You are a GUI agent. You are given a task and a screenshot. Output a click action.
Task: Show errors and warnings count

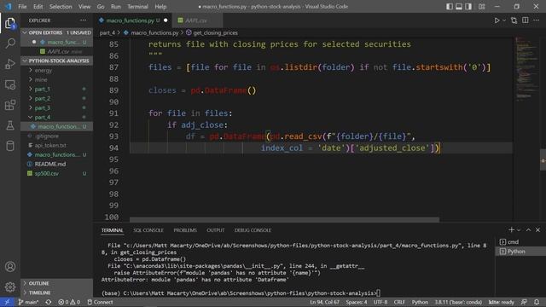click(69, 302)
